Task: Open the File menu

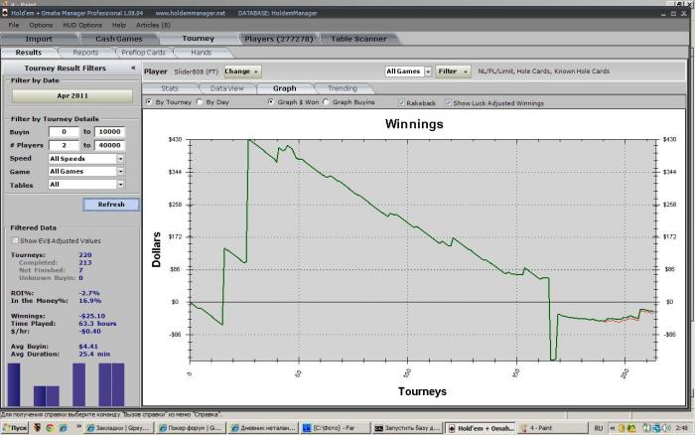Action: pyautogui.click(x=14, y=25)
